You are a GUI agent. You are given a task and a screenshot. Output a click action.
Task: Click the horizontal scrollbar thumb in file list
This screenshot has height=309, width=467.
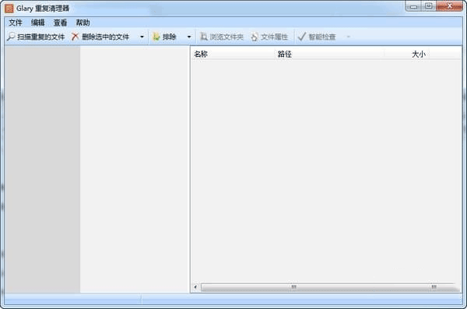tap(330, 287)
